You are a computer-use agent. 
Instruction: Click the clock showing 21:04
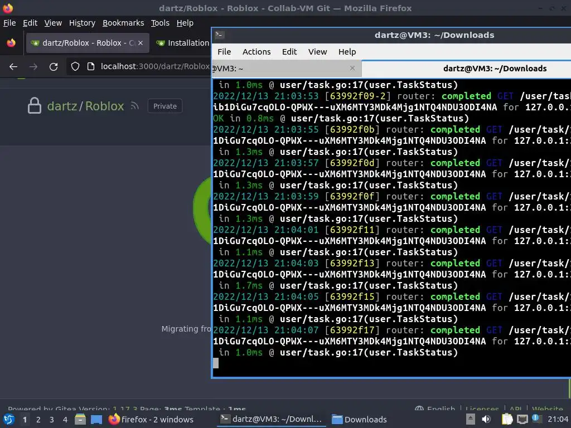[x=558, y=419]
